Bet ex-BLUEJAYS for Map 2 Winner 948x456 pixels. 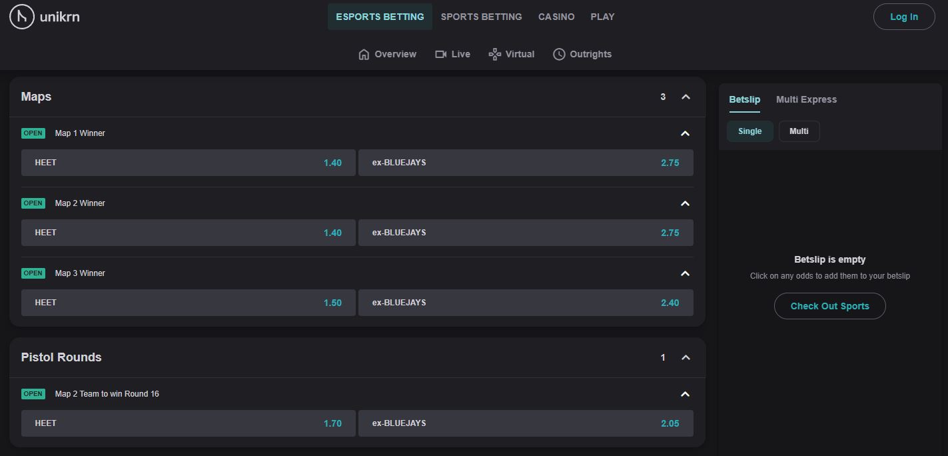point(526,233)
